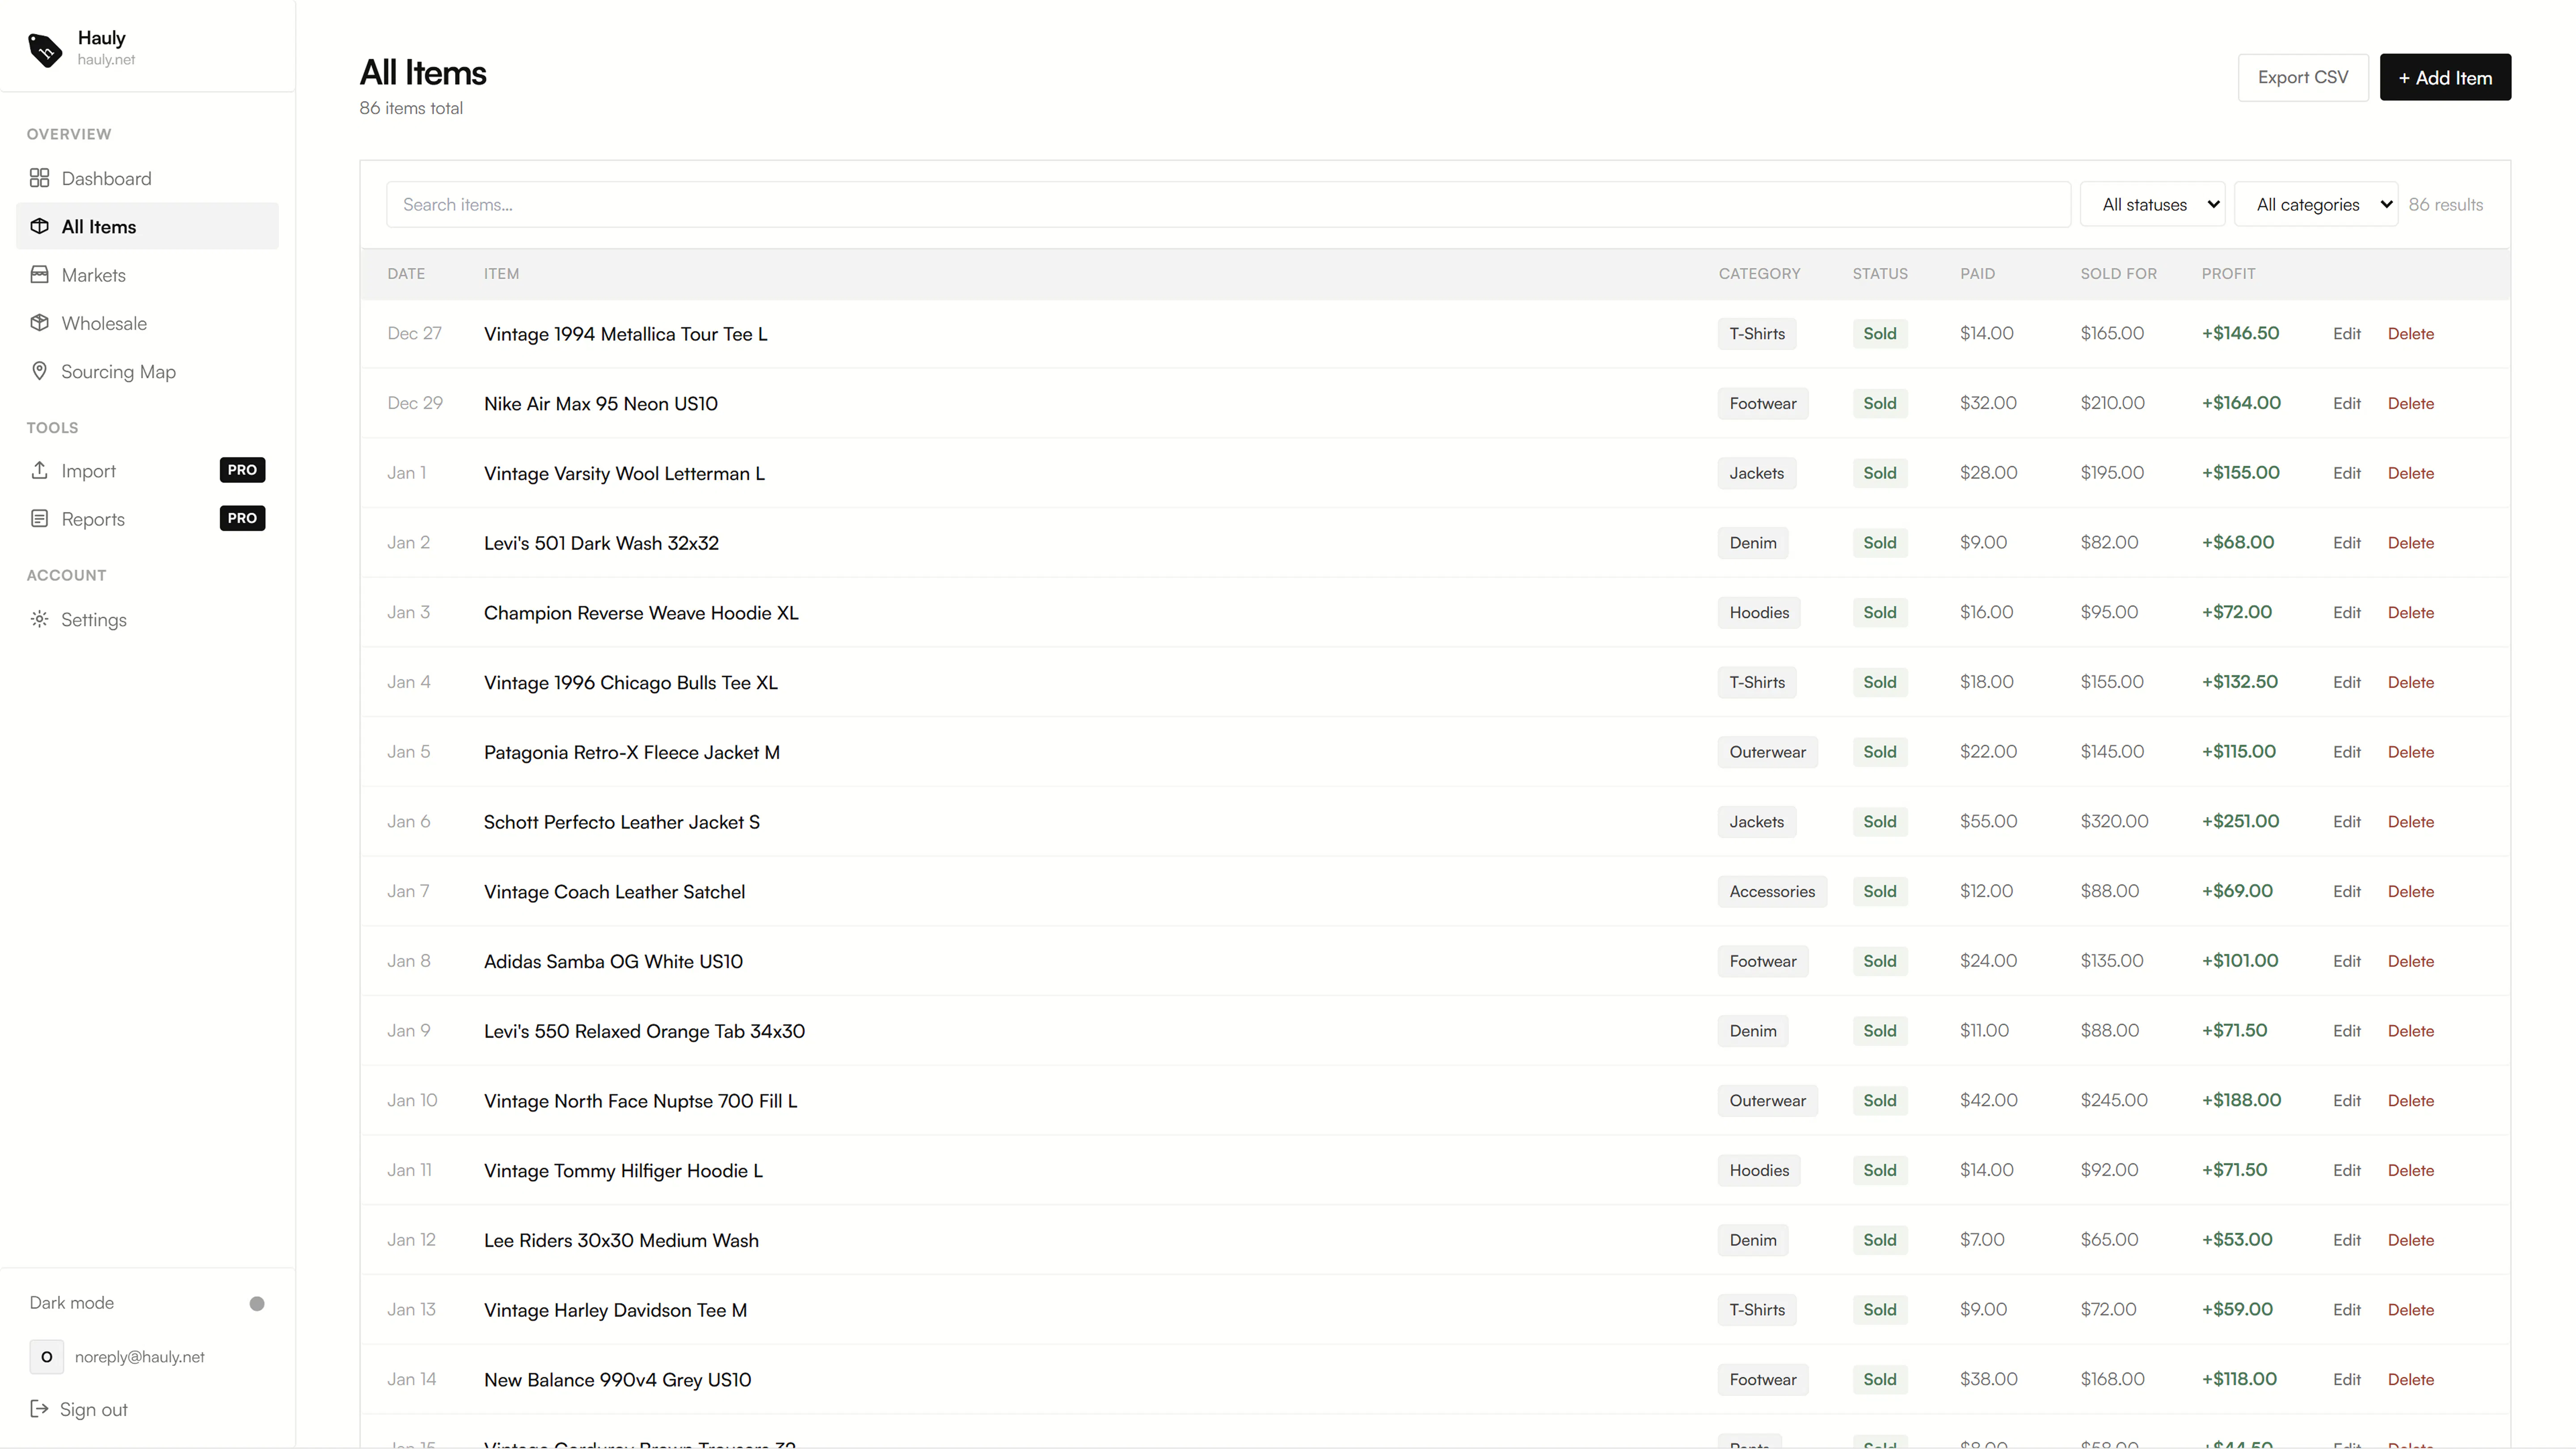Select Levi's 550 Relaxed Orange Tab item

tap(644, 1031)
